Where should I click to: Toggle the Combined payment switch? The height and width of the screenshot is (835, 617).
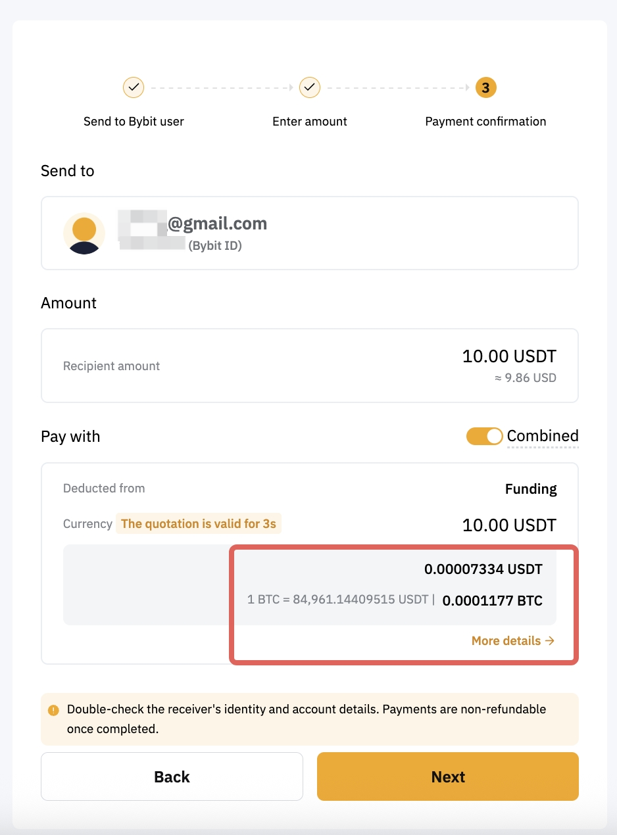click(484, 436)
